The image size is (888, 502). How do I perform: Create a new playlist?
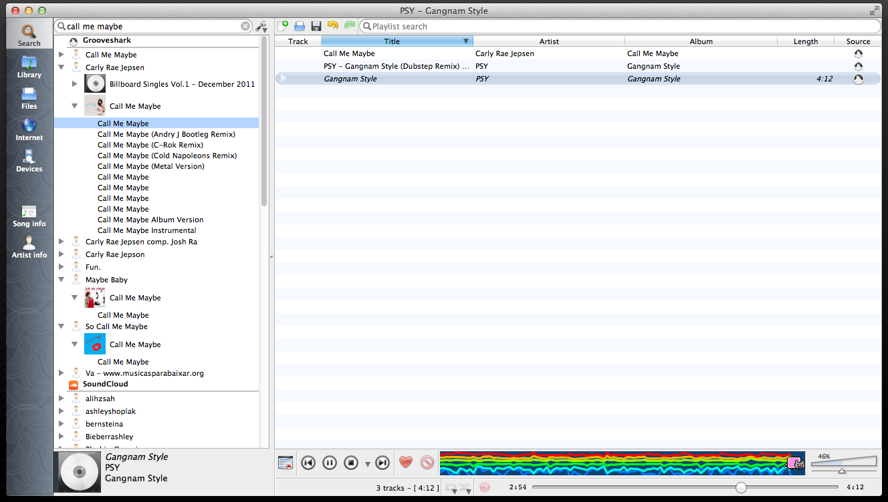pos(283,25)
